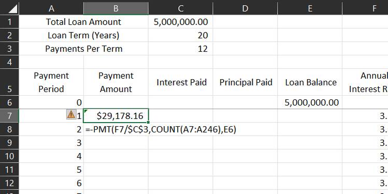Click the fill handle of cell B7
This screenshot has width=388, height=194.
(x=148, y=122)
